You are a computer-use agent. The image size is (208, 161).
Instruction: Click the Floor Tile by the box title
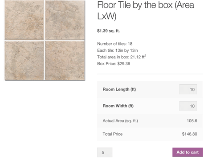click(146, 10)
